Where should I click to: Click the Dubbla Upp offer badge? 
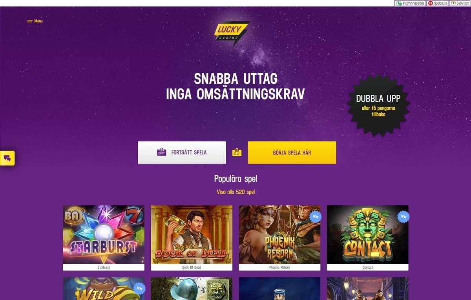(378, 104)
